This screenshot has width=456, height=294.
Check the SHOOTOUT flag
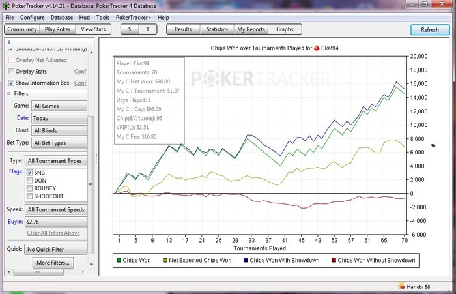[29, 196]
